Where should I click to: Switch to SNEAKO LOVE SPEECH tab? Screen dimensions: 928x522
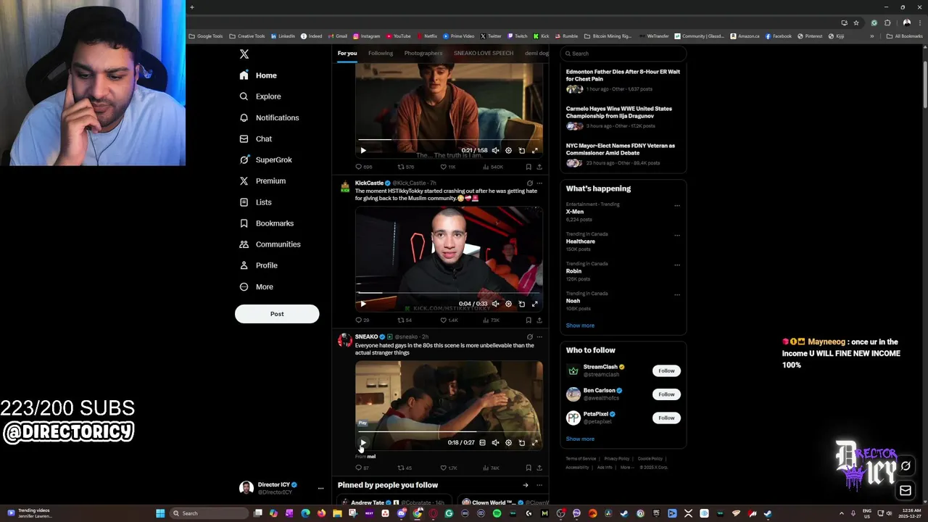tap(484, 53)
